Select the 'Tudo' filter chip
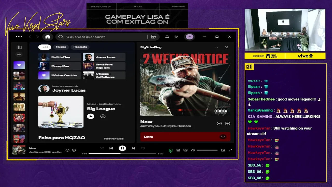This screenshot has height=187, width=332. click(45, 47)
